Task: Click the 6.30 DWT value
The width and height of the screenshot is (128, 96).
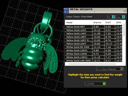Action: click(x=108, y=27)
